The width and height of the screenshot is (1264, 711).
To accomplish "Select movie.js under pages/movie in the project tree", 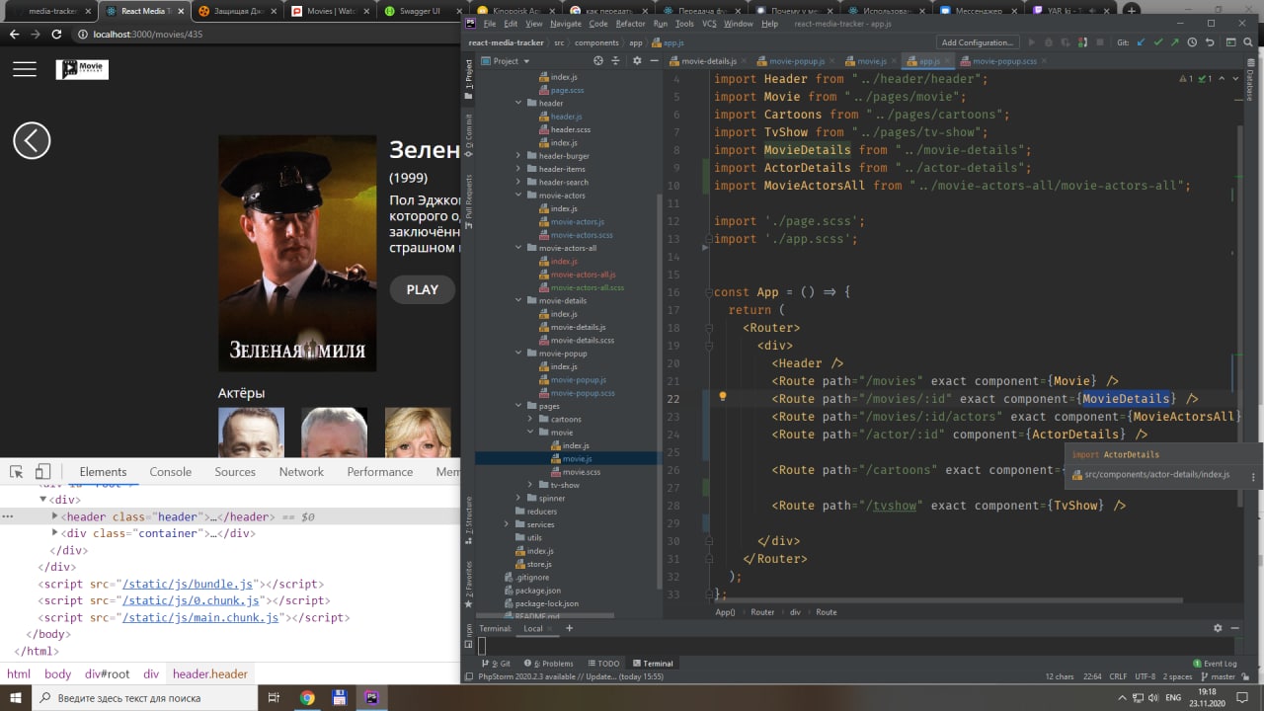I will [x=577, y=459].
